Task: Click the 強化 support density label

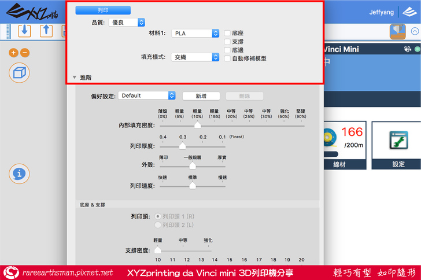Action: click(208, 240)
